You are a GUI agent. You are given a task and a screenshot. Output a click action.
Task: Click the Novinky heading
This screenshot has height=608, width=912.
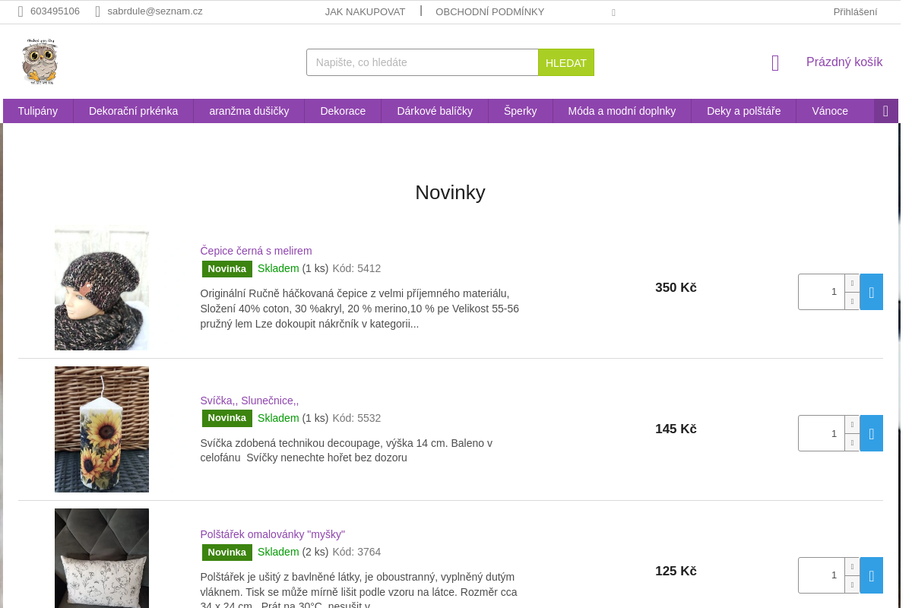pyautogui.click(x=450, y=192)
